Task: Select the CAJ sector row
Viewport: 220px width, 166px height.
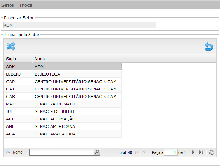Action: (63, 89)
